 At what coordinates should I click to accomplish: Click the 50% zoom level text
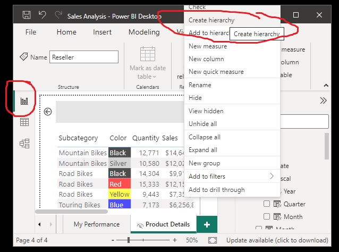tap(192, 240)
